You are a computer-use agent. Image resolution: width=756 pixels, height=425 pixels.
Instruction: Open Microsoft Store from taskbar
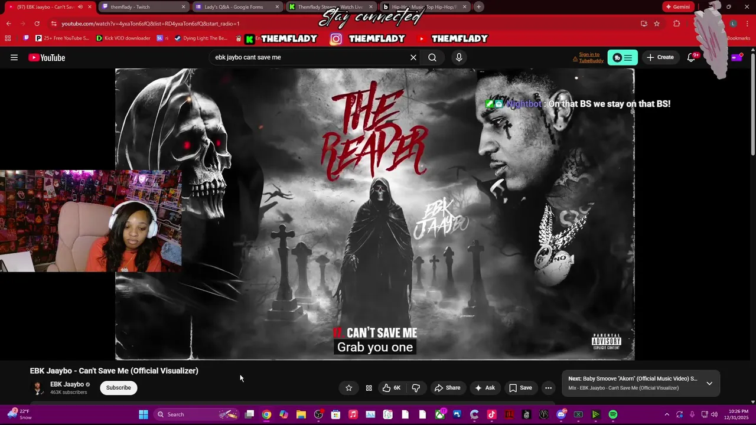point(335,414)
